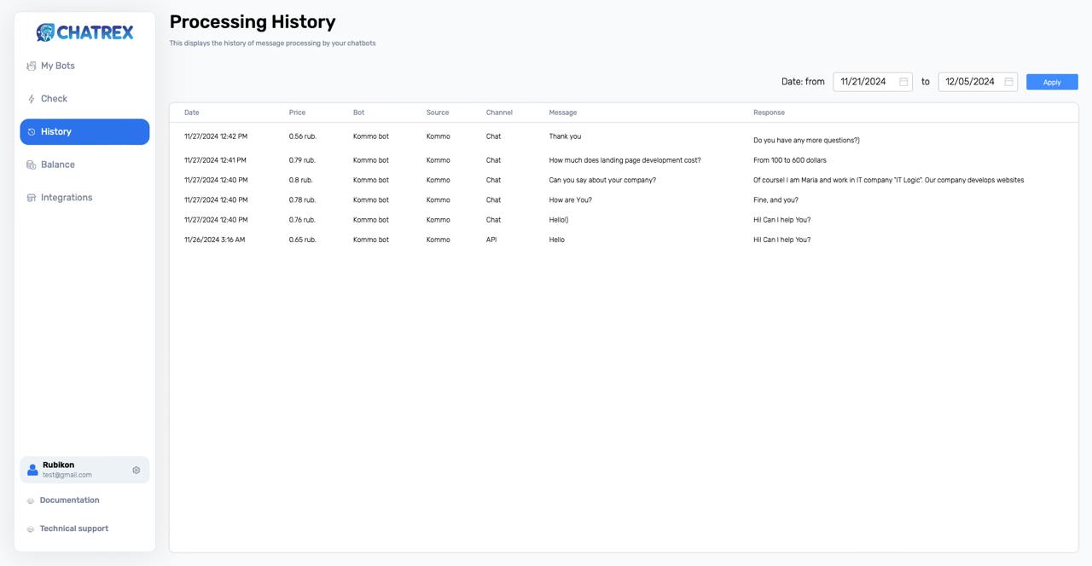
Task: Click the Check lightning bolt icon
Action: (31, 99)
